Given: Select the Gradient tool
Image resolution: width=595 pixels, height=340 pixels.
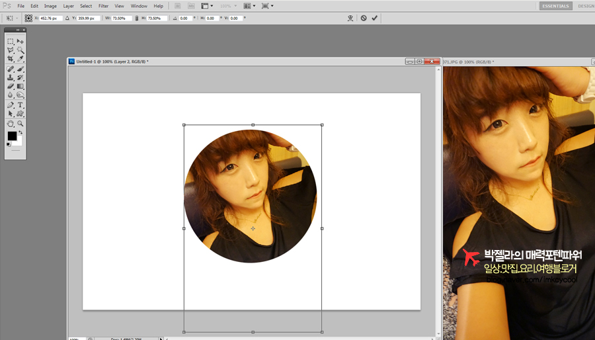Looking at the screenshot, I should tap(20, 87).
